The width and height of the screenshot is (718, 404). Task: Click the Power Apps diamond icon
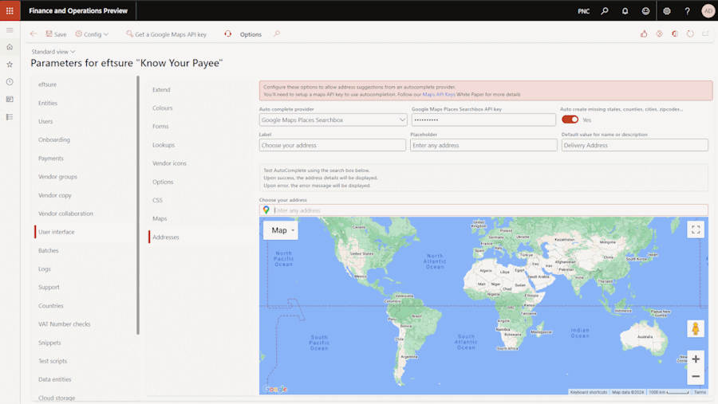660,33
